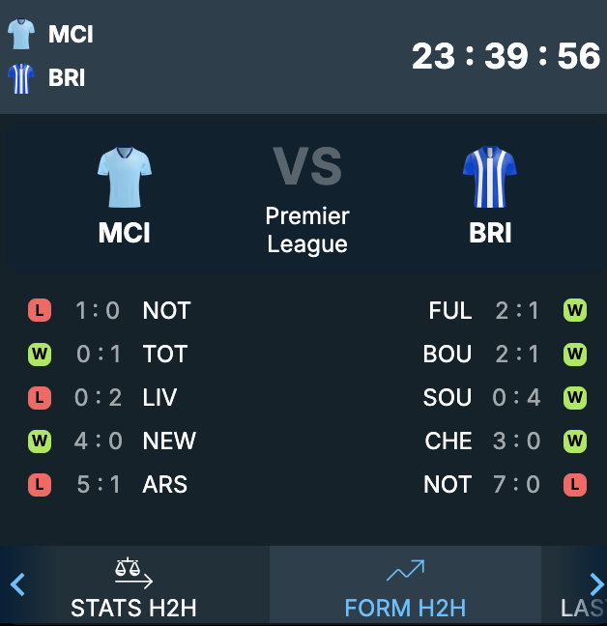Switch to the STATS H2H tab

click(x=134, y=585)
